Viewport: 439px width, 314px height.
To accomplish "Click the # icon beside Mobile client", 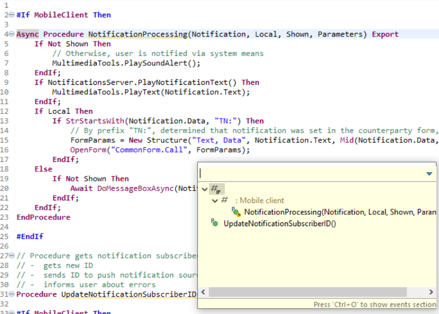I will 225,200.
